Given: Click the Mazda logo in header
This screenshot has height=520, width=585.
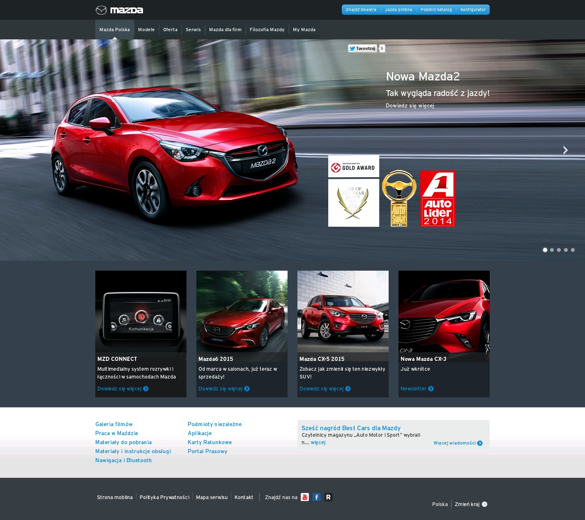Looking at the screenshot, I should (x=119, y=10).
